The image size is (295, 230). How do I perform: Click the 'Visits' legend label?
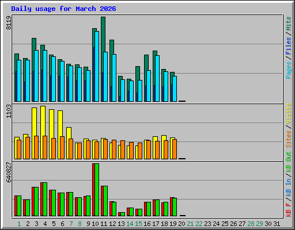point(289,113)
